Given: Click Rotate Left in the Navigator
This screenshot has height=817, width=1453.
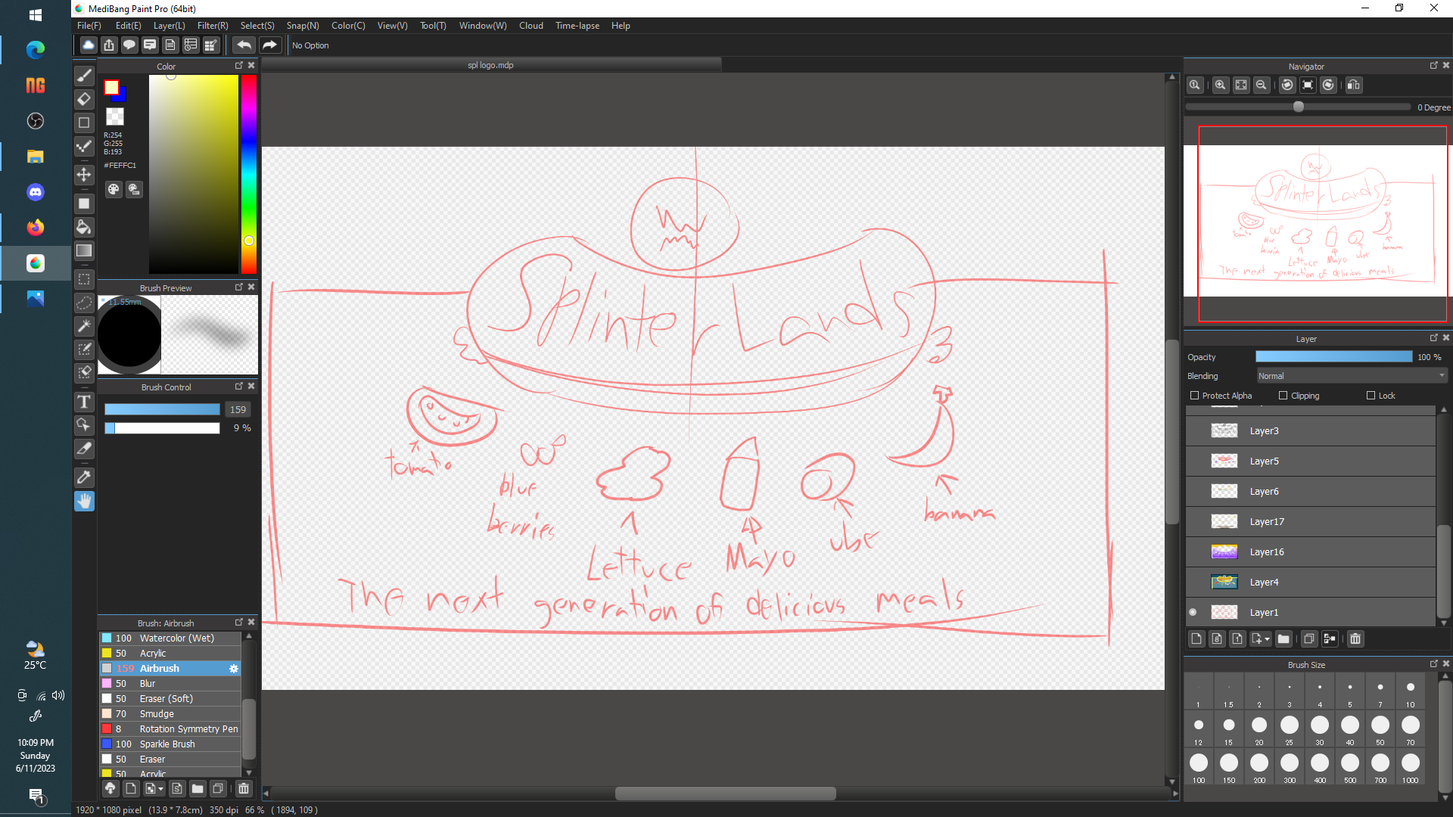Looking at the screenshot, I should click(x=1287, y=85).
